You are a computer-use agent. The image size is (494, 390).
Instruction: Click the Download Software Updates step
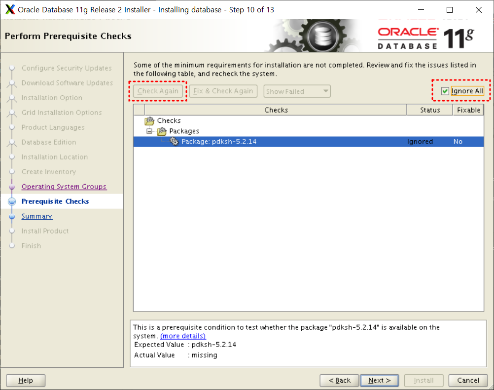(67, 83)
